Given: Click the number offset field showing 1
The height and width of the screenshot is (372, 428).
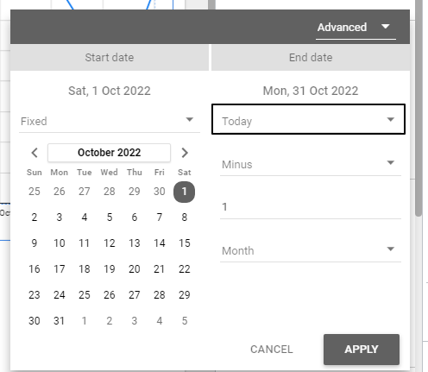Looking at the screenshot, I should [x=311, y=207].
